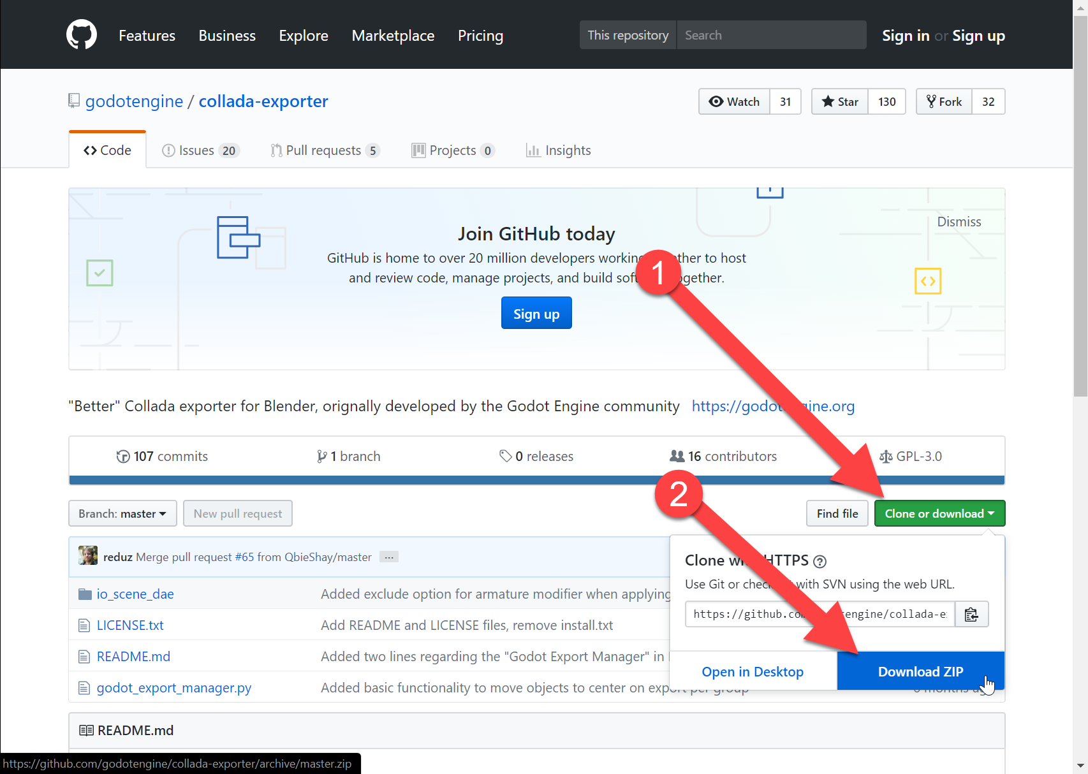1088x774 pixels.
Task: Open README.md file link
Action: point(133,657)
